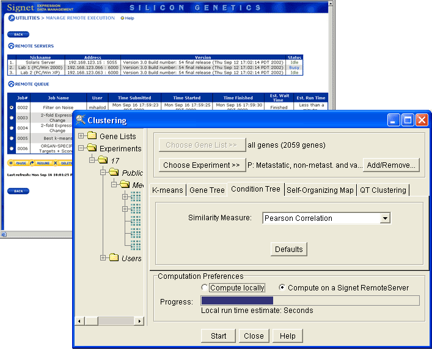This screenshot has height=349, width=432.
Task: Open the Similarity Measure dropdown
Action: 384,218
